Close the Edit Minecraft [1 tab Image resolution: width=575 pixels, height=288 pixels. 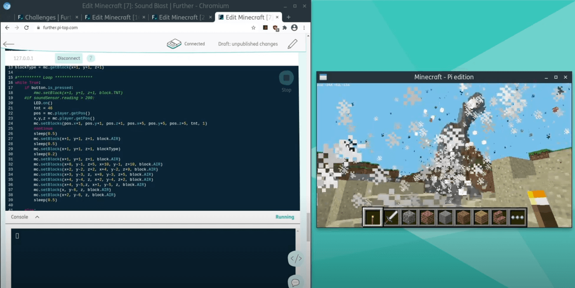click(144, 17)
